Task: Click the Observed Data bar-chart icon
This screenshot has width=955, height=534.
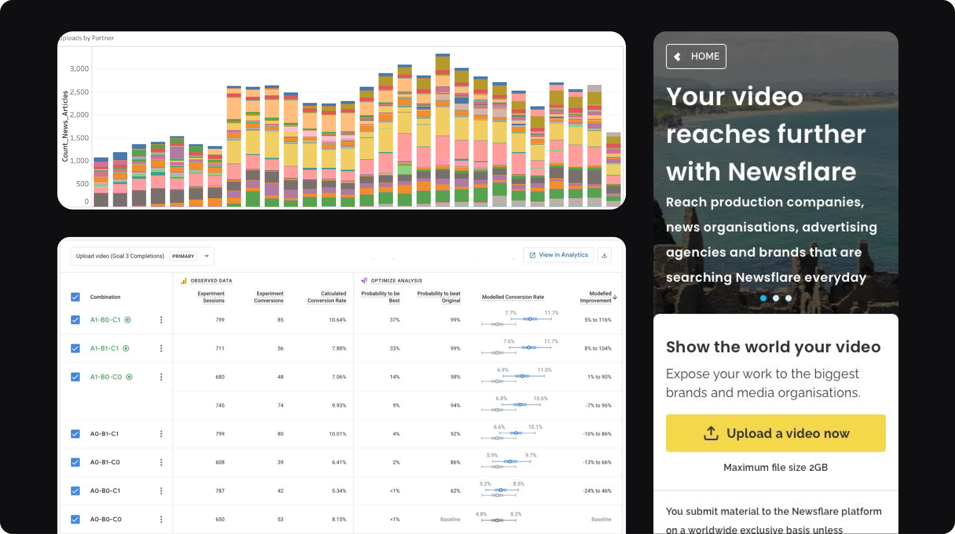Action: [x=184, y=281]
